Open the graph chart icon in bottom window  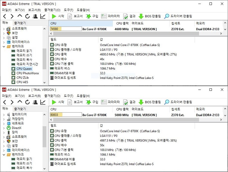(43, 102)
